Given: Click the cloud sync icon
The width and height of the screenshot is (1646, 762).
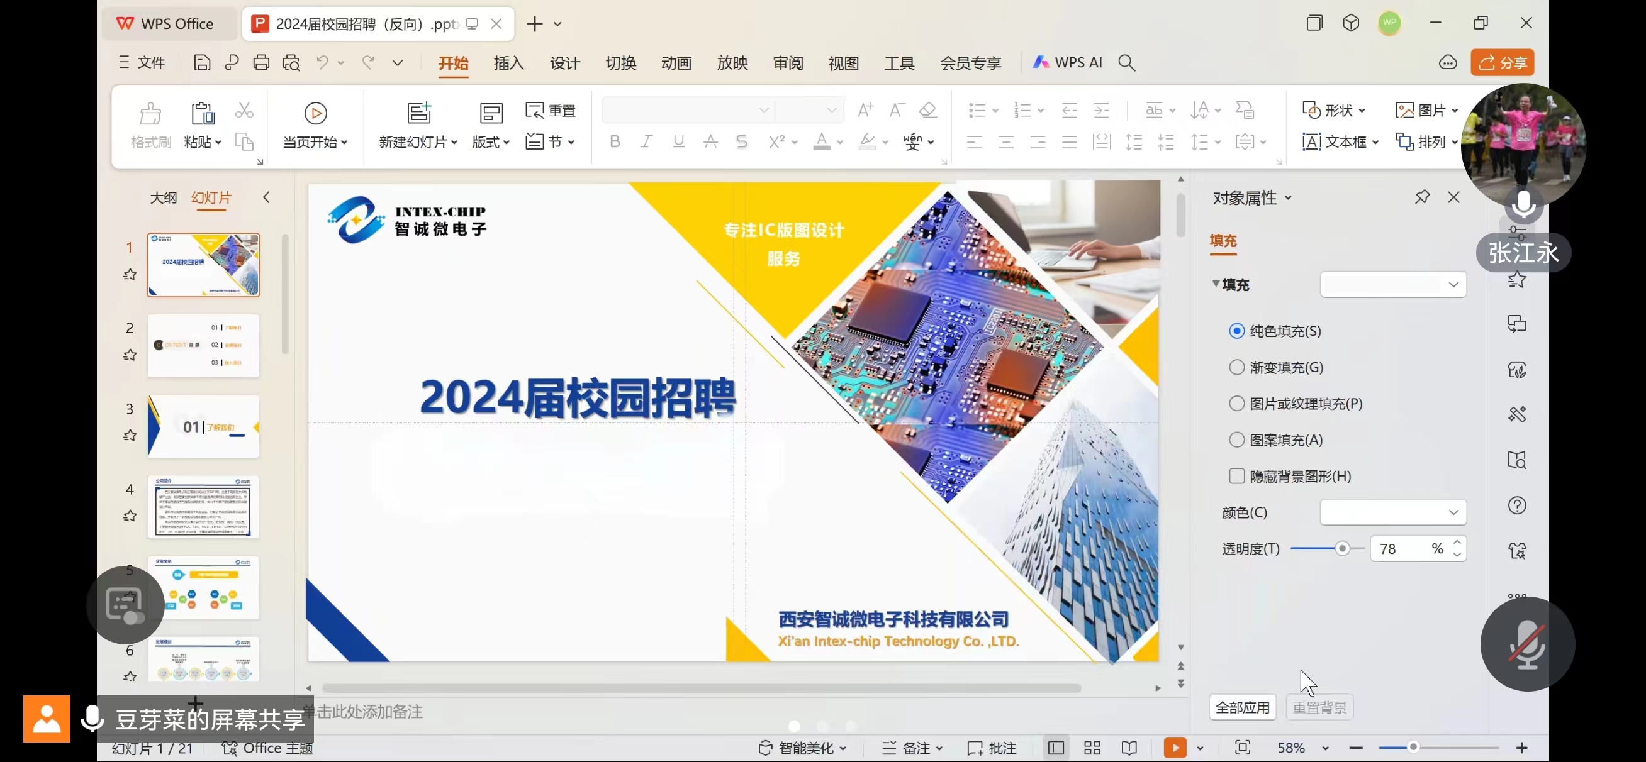Looking at the screenshot, I should tap(1448, 63).
